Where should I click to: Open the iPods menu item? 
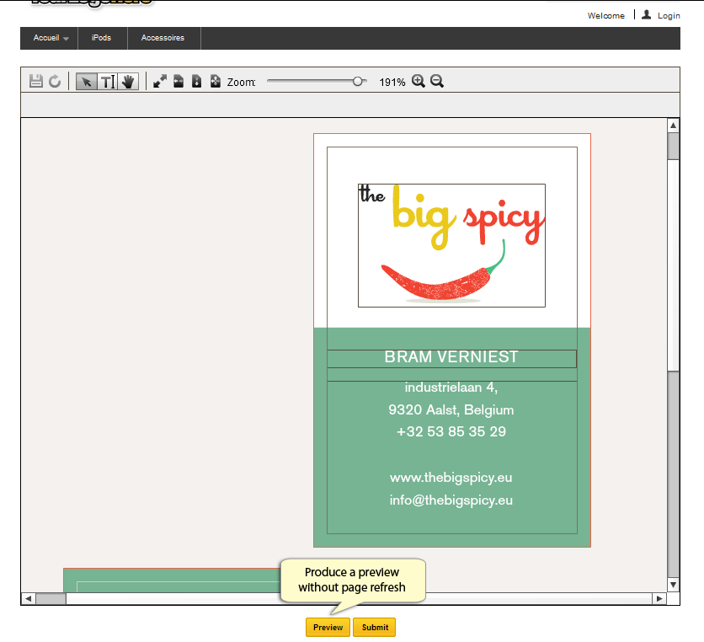103,38
